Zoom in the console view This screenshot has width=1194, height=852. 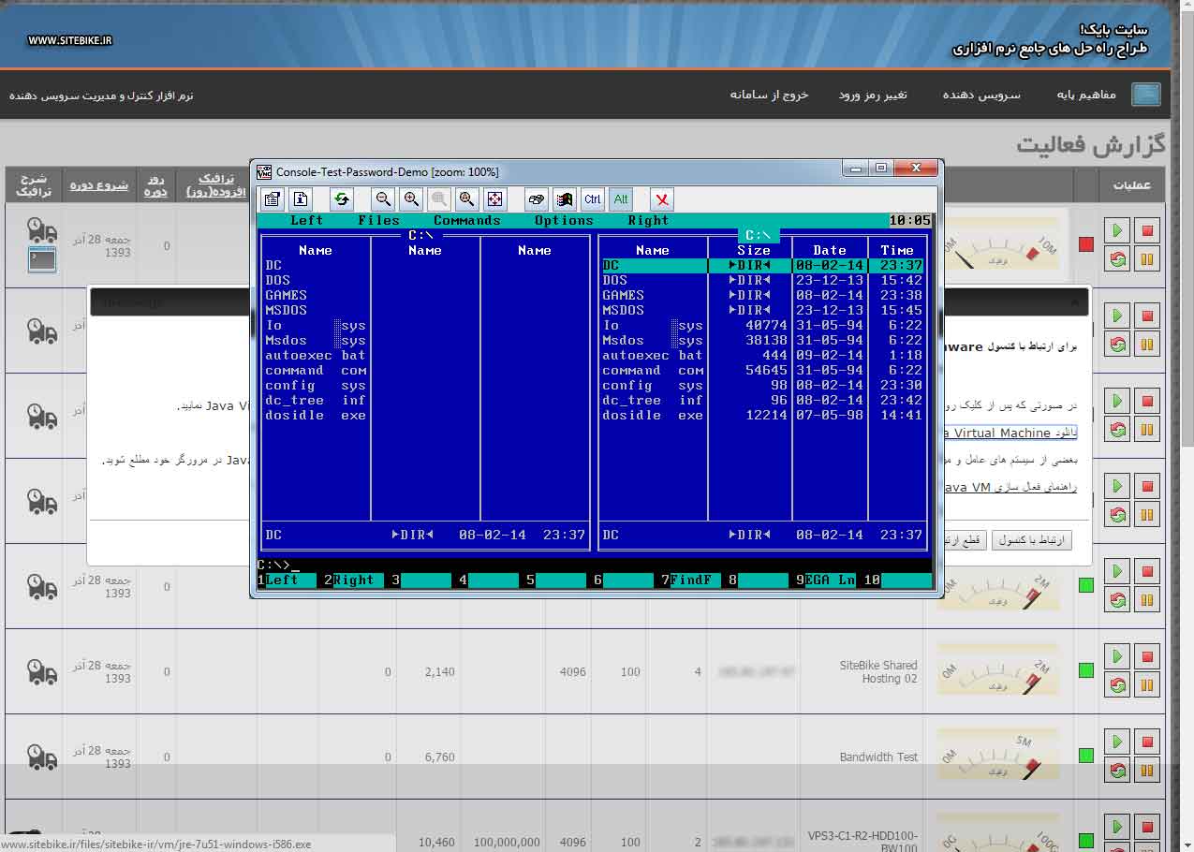pos(411,198)
